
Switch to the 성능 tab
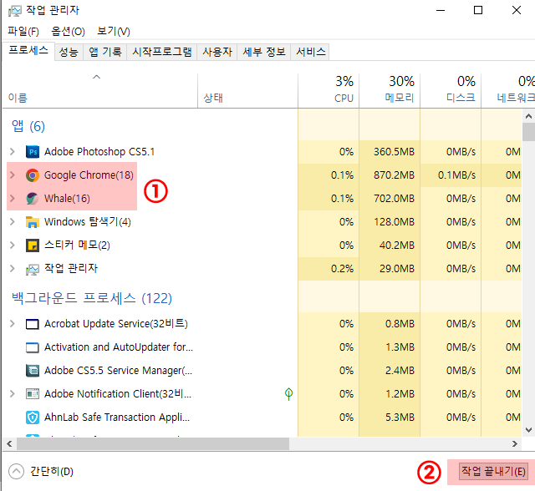69,52
